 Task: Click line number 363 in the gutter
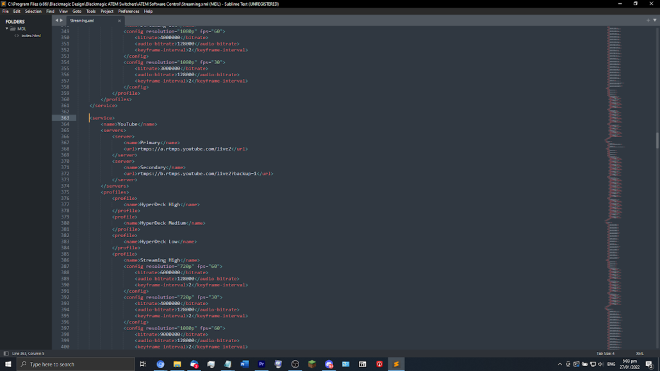65,118
